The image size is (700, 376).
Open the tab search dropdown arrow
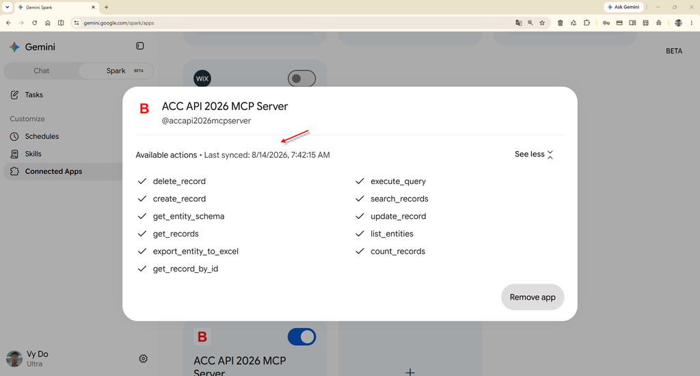[7, 7]
